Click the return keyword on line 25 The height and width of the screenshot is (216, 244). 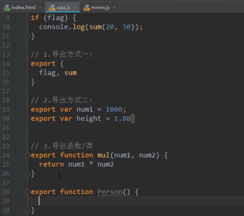pos(52,164)
